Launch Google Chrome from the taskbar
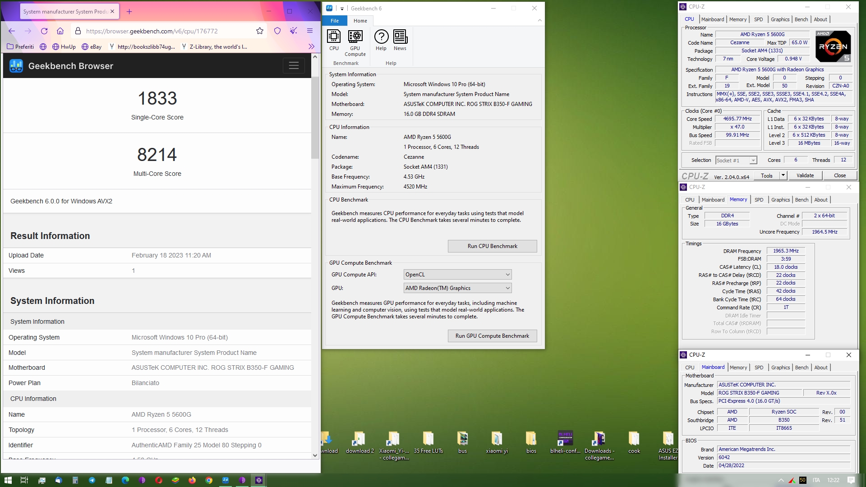This screenshot has width=866, height=487. [x=209, y=480]
